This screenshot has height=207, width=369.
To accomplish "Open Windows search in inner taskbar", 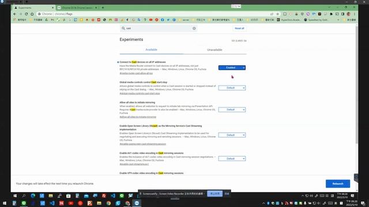I will (x=24, y=195).
